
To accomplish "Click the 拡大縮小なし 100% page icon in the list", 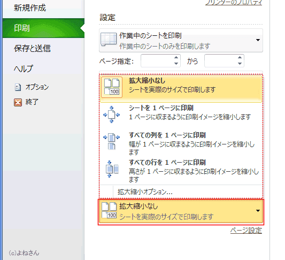I will [x=112, y=87].
